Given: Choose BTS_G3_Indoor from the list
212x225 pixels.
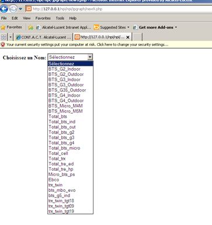Looking at the screenshot, I should (x=71, y=79).
